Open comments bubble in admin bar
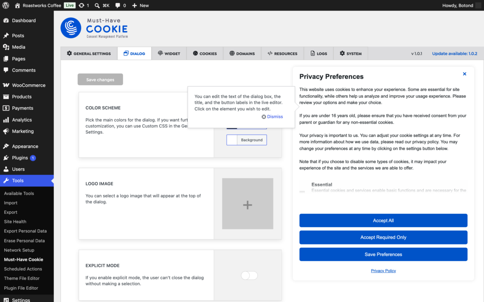 click(x=118, y=5)
